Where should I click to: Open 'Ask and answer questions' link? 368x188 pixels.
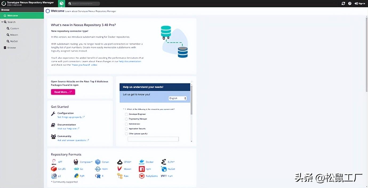pyautogui.click(x=73, y=140)
